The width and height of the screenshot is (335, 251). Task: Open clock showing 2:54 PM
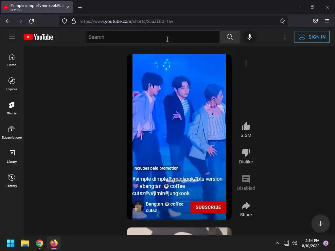coord(311,243)
